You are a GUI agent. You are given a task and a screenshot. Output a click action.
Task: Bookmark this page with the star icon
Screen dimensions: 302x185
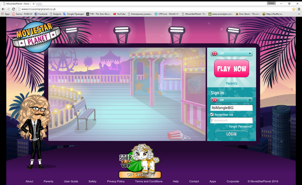(x=294, y=9)
